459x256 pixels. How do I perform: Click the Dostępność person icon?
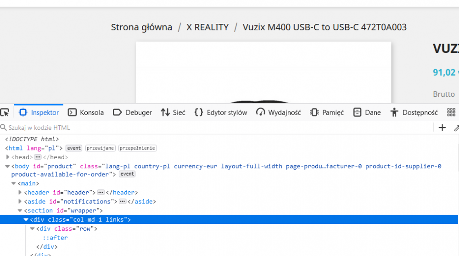point(394,112)
